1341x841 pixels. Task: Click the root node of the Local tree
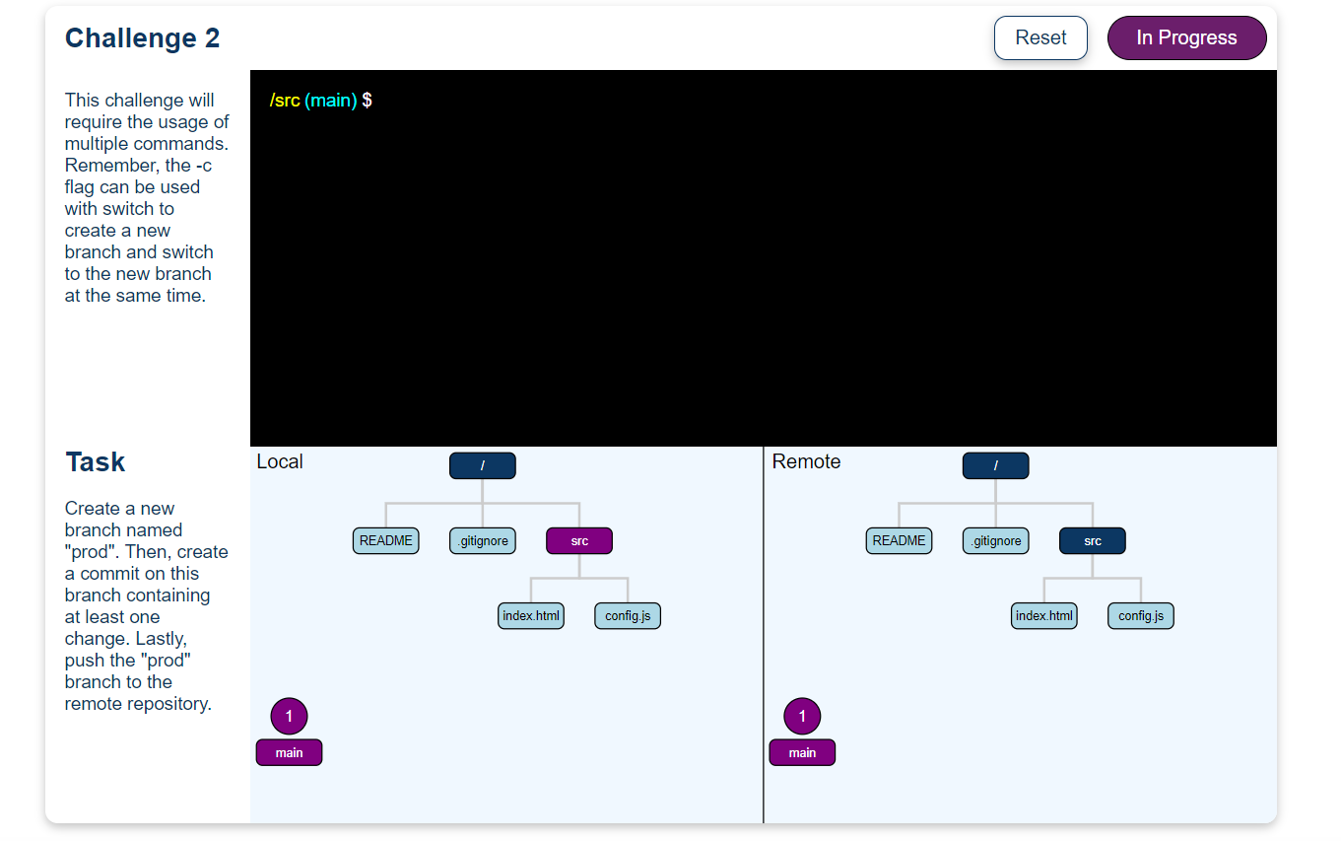(x=482, y=465)
